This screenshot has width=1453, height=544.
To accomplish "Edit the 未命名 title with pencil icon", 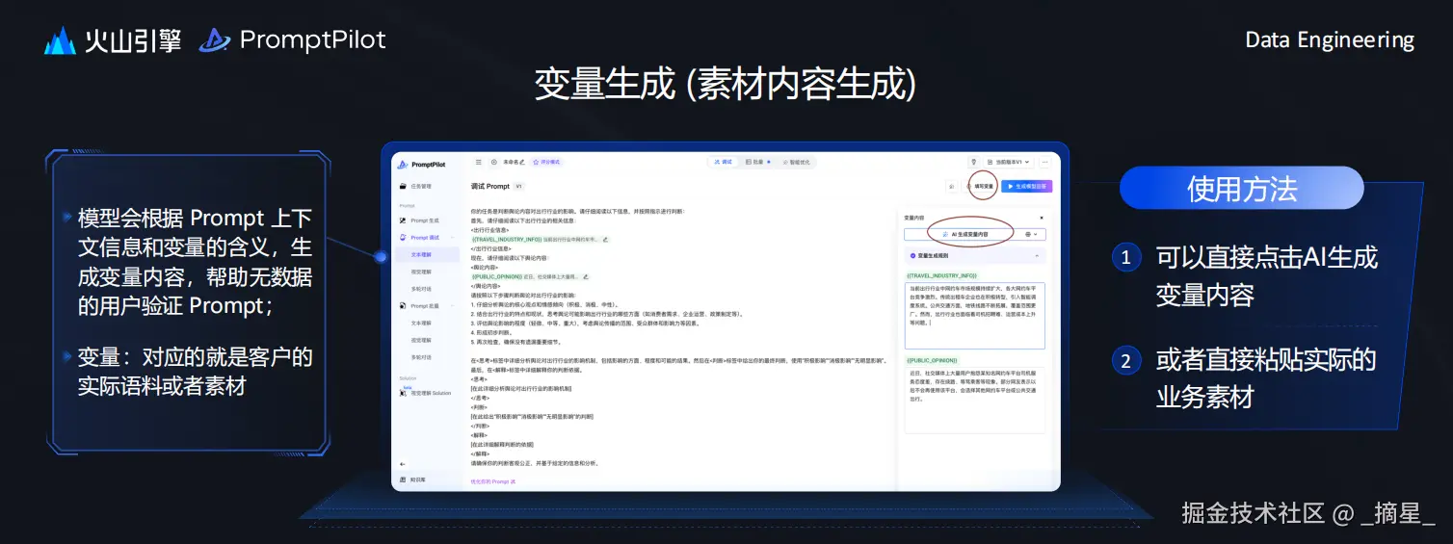I will click(522, 162).
